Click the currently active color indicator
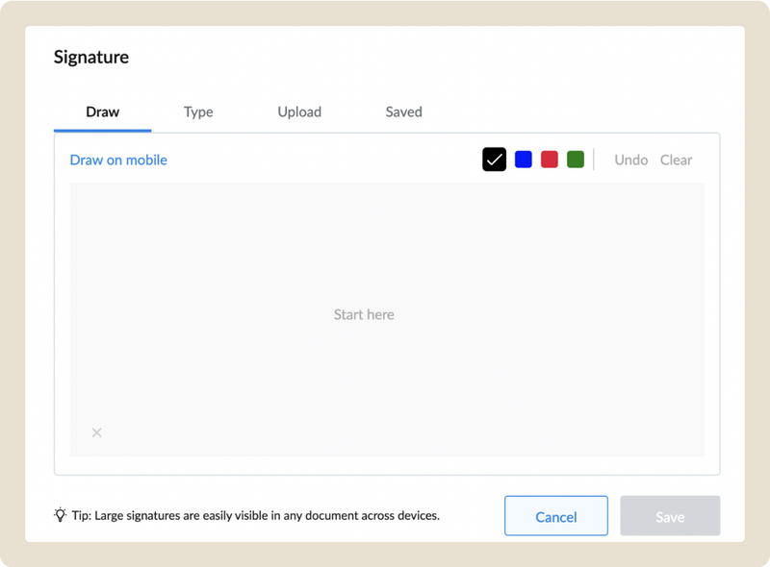Image resolution: width=770 pixels, height=567 pixels. pyautogui.click(x=494, y=158)
